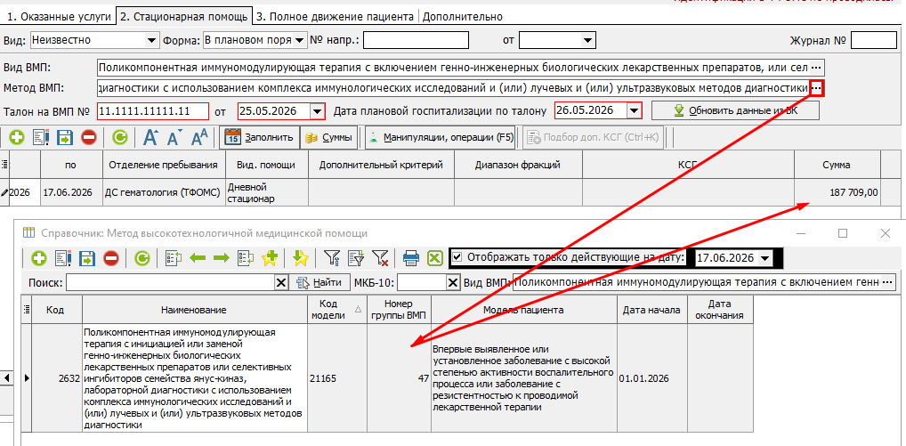Filter editor icon with pencil in the Справочник
This screenshot has width=906, height=446.
click(355, 257)
